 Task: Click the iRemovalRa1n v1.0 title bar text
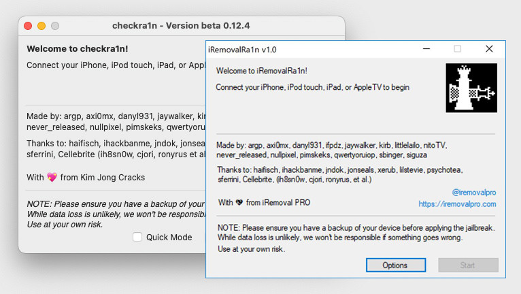pyautogui.click(x=242, y=50)
